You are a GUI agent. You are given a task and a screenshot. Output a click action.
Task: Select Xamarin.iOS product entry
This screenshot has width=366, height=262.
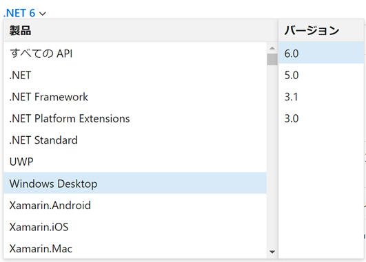tap(135, 227)
